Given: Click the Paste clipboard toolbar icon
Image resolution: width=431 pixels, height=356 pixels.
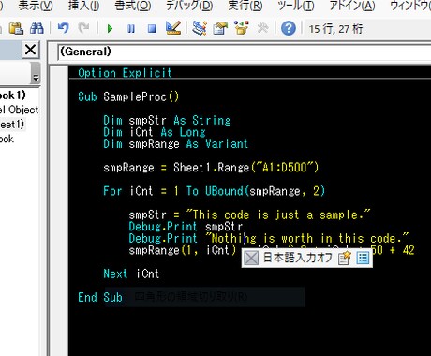Looking at the screenshot, I should coord(16,29).
